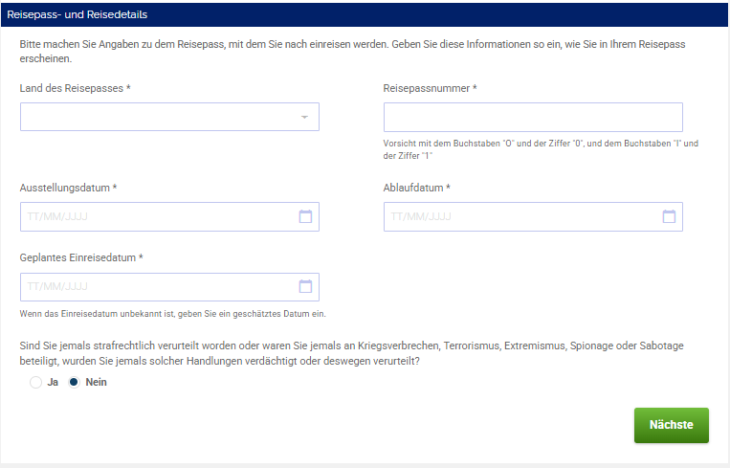730x468 pixels.
Task: Open calendar picker for Ausstellungsdatum
Action: (x=305, y=216)
